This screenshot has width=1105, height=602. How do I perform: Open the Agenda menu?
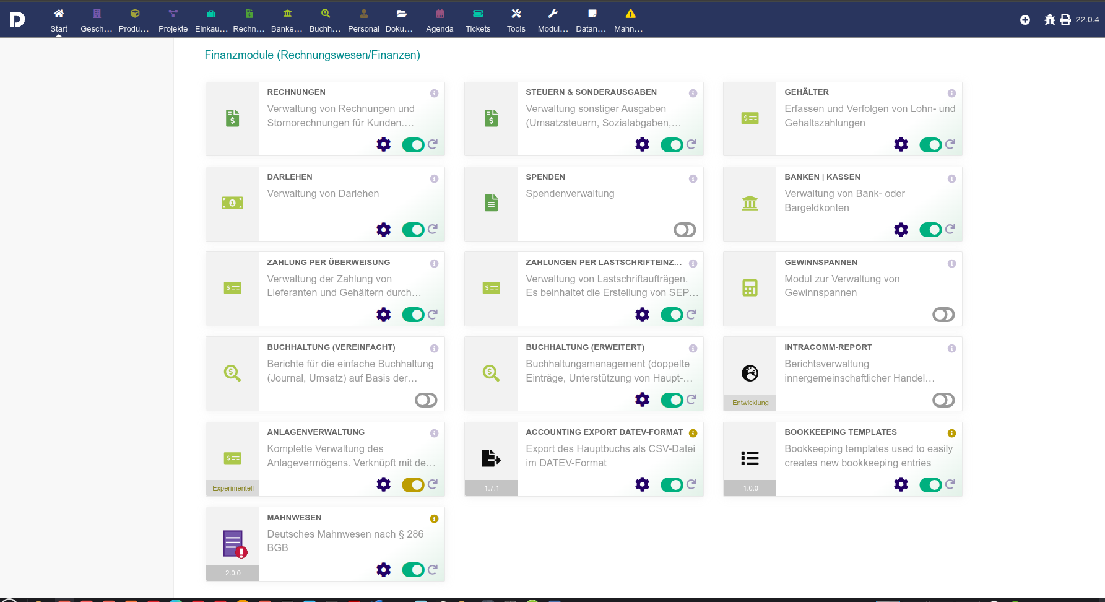pyautogui.click(x=440, y=20)
